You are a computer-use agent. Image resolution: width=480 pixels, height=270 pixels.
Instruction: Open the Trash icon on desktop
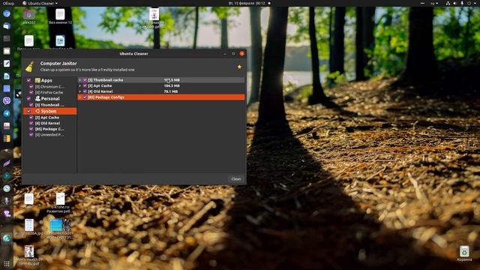coord(464,252)
